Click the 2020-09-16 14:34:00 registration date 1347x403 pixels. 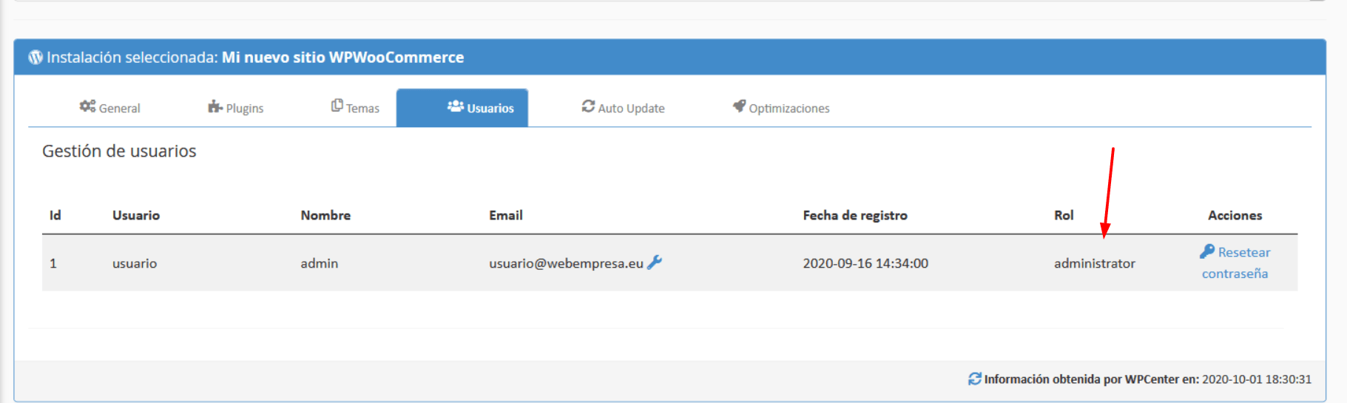[865, 263]
